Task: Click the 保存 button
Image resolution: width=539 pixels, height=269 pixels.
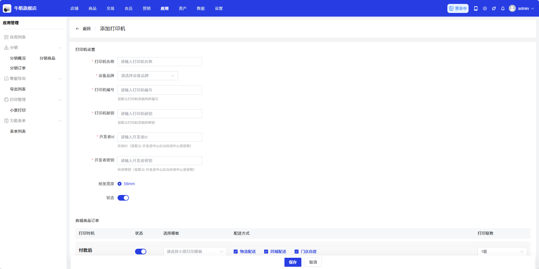Action: (x=293, y=262)
